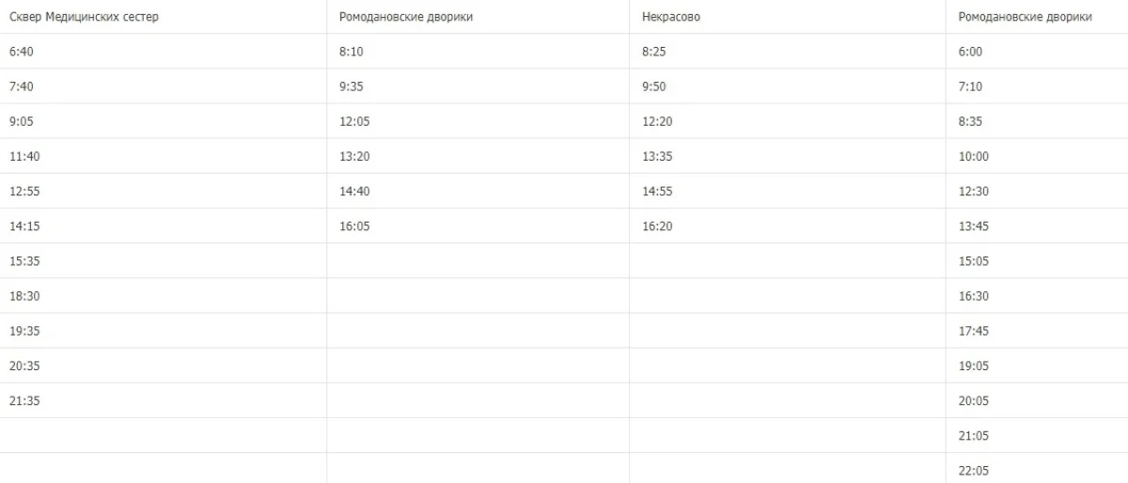Select the 22:05 last departure cell
Image resolution: width=1128 pixels, height=483 pixels.
pos(973,470)
